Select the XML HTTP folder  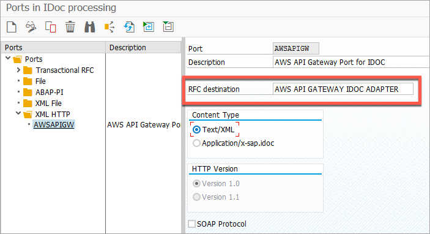point(53,115)
